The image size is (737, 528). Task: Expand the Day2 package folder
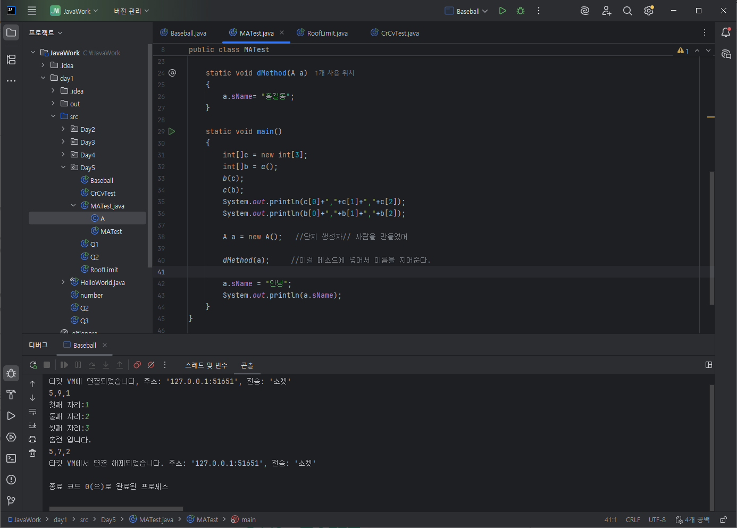coord(63,129)
